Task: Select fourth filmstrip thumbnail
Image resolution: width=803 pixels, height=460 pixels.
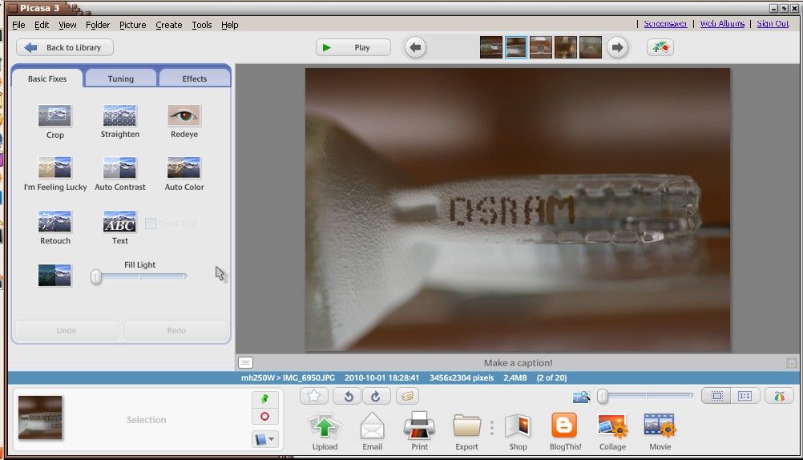Action: [x=565, y=47]
